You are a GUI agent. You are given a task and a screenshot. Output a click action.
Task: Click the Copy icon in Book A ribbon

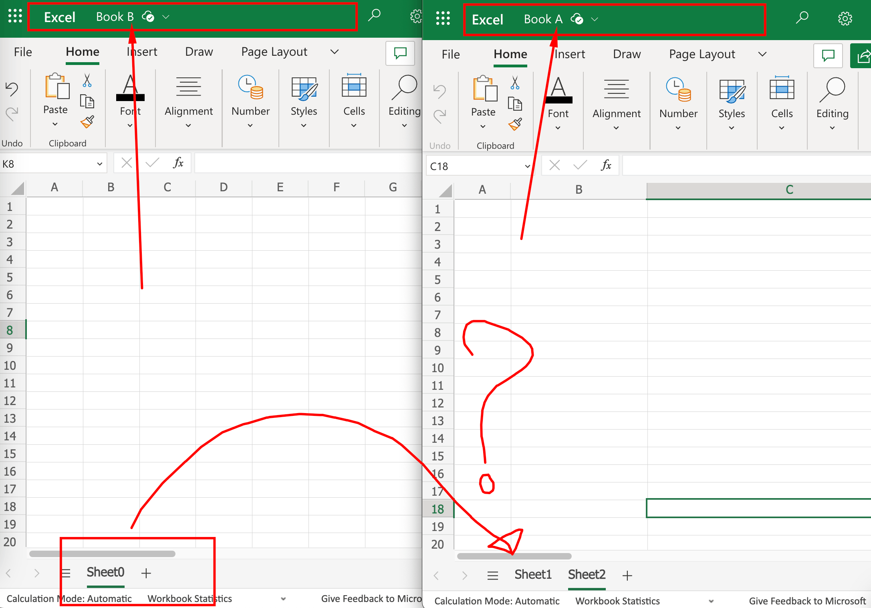click(x=515, y=104)
